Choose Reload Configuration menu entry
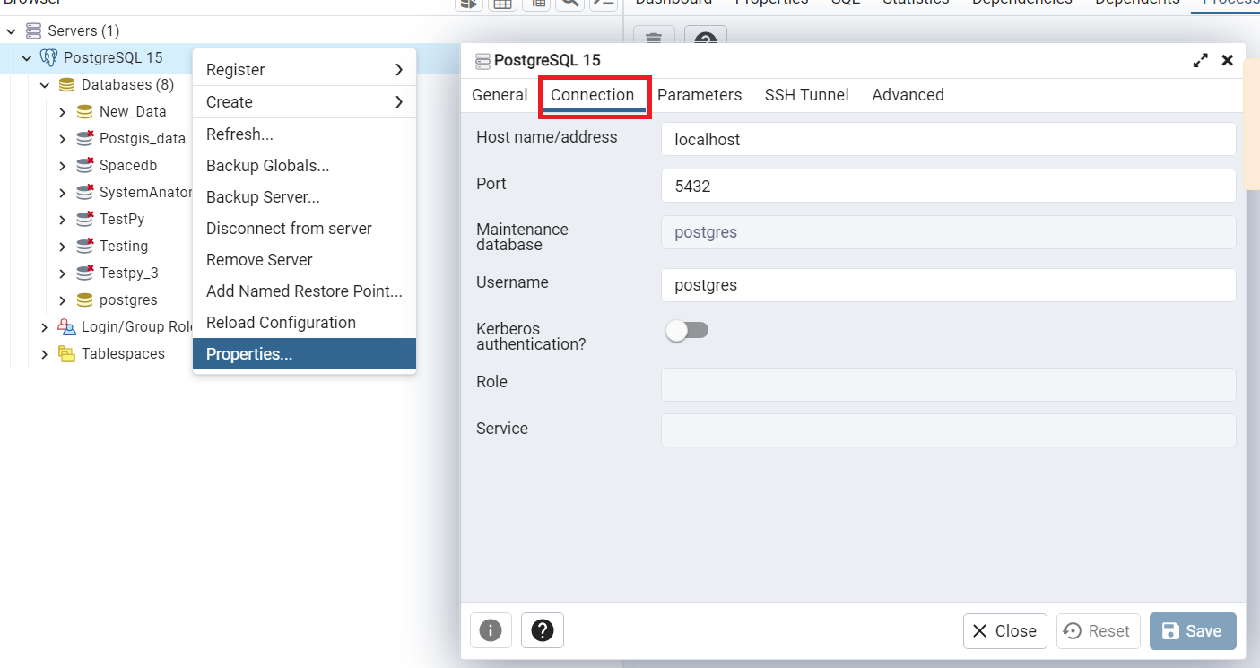The height and width of the screenshot is (668, 1260). tap(304, 323)
